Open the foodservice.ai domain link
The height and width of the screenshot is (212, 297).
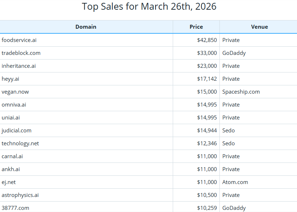[x=19, y=40]
